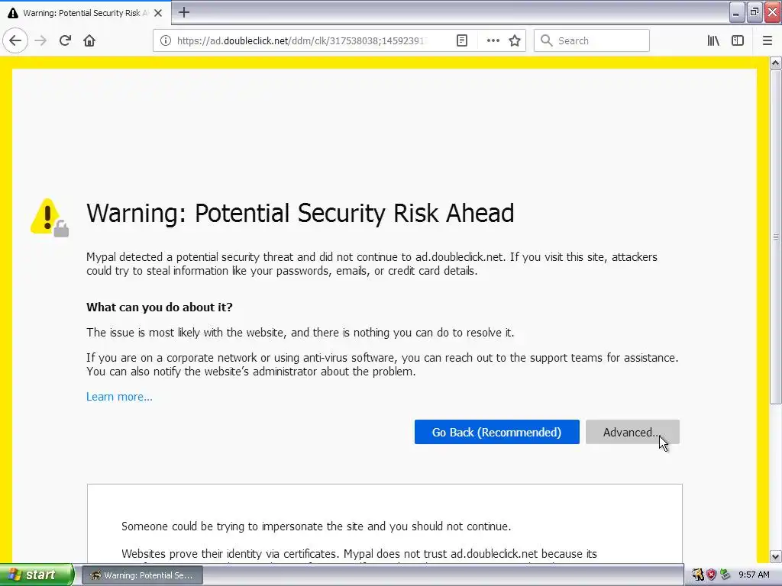Click the scrollbar up arrow
Viewport: 782px width, 586px height.
point(775,63)
